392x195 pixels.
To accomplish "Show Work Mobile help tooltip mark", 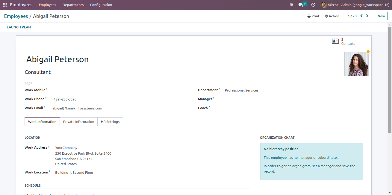I will [47, 89].
